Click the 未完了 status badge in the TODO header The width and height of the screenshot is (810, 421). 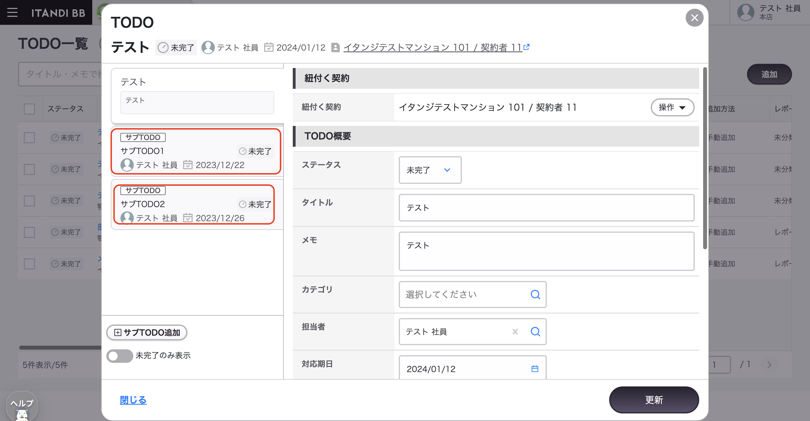click(176, 47)
